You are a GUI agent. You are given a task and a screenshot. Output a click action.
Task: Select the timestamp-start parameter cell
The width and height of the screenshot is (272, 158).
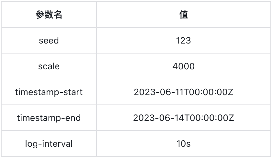[49, 92]
